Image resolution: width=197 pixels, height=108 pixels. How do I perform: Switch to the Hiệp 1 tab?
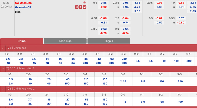pos(109,41)
